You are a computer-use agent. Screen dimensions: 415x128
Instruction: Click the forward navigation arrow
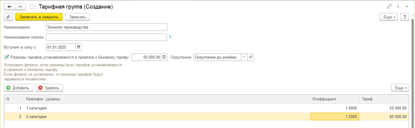tap(20, 6)
